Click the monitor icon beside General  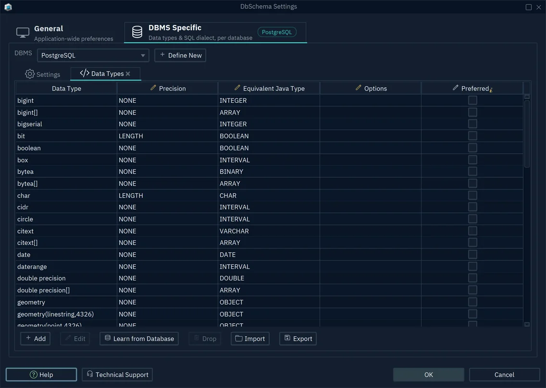tap(23, 33)
